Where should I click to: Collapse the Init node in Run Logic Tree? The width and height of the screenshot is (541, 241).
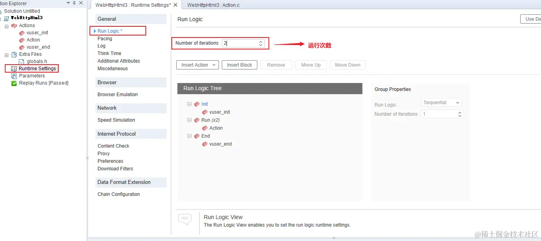click(x=189, y=104)
